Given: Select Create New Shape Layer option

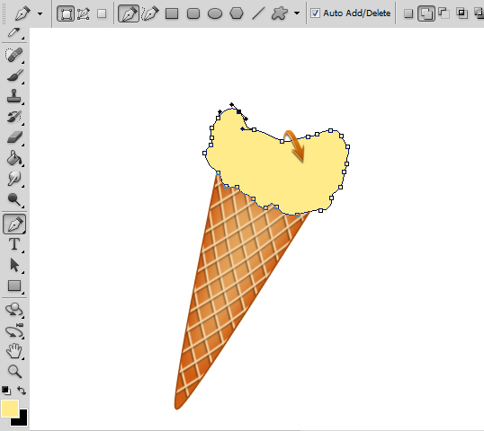Looking at the screenshot, I should [408, 13].
